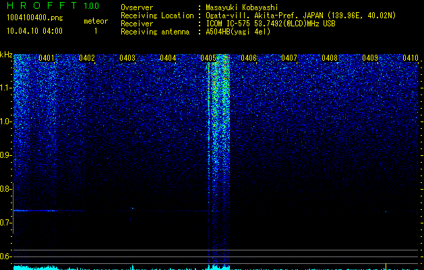
Task: Click the 0402 time marker
Action: click(x=87, y=57)
